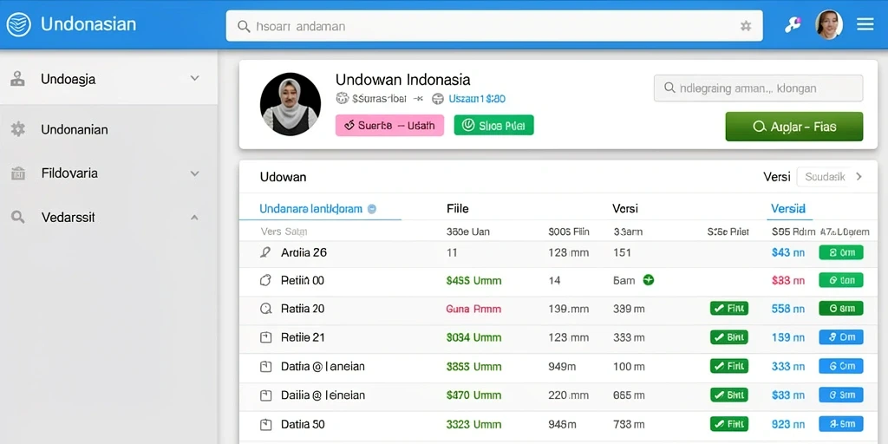
Task: Collapse the Vedarssit sidebar section
Action: [x=194, y=217]
